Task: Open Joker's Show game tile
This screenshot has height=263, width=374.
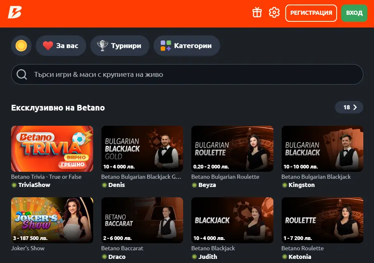Action: coord(52,220)
